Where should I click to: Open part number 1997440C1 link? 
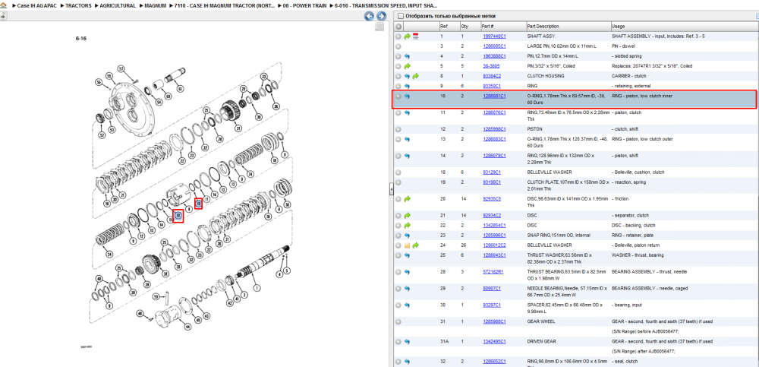pyautogui.click(x=494, y=36)
